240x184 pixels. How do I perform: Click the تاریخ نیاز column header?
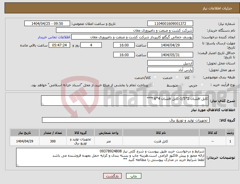(x=25, y=133)
